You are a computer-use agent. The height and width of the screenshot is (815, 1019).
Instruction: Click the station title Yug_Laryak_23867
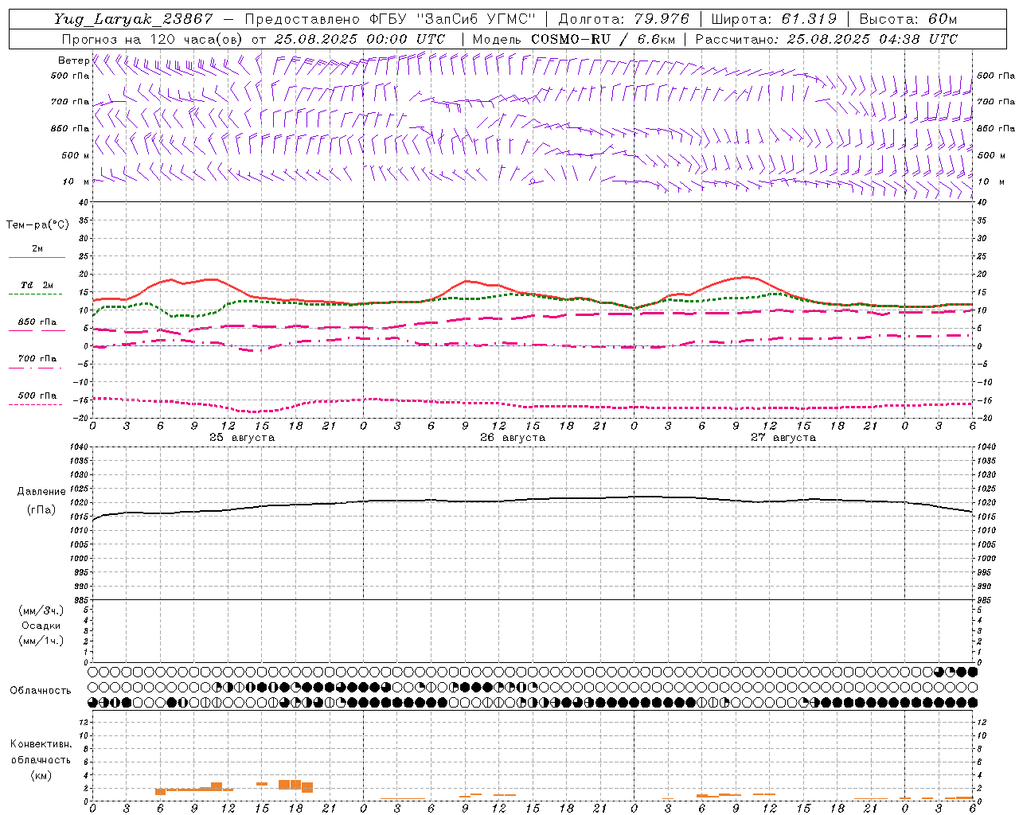coord(134,20)
